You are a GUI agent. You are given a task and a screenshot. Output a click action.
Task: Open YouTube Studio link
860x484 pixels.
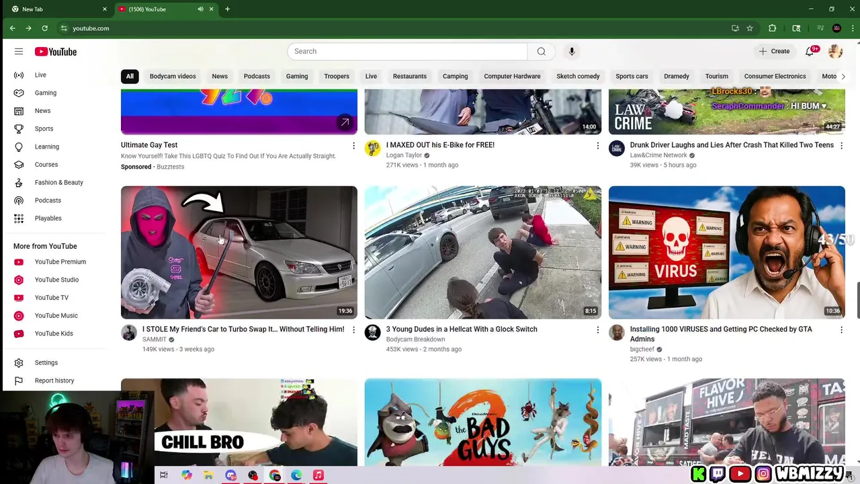[56, 280]
